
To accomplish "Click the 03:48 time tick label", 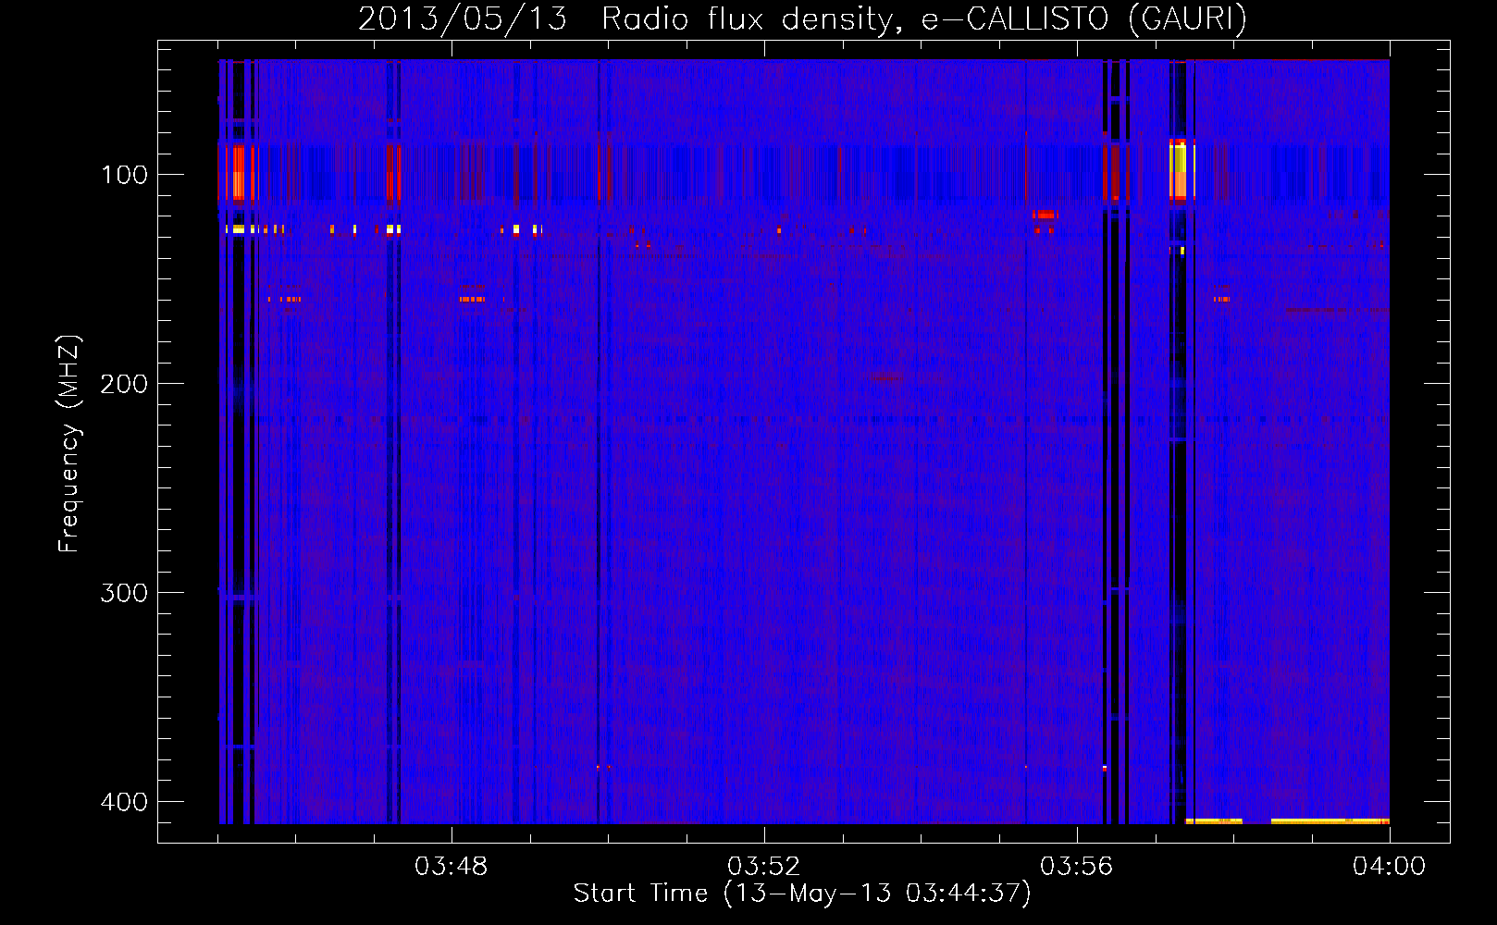I will [452, 867].
